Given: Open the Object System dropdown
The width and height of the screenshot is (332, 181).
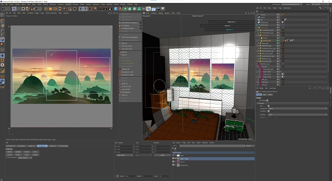Looking at the screenshot, I should 25,158.
